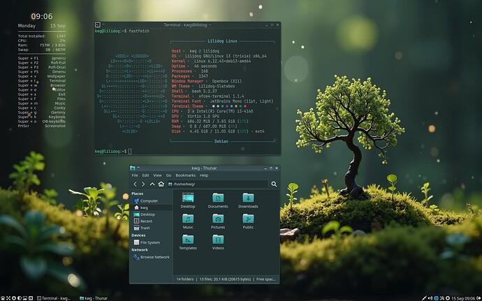The width and height of the screenshot is (482, 301).
Task: Open the paw main menu icon in panel
Action: click(x=3, y=298)
